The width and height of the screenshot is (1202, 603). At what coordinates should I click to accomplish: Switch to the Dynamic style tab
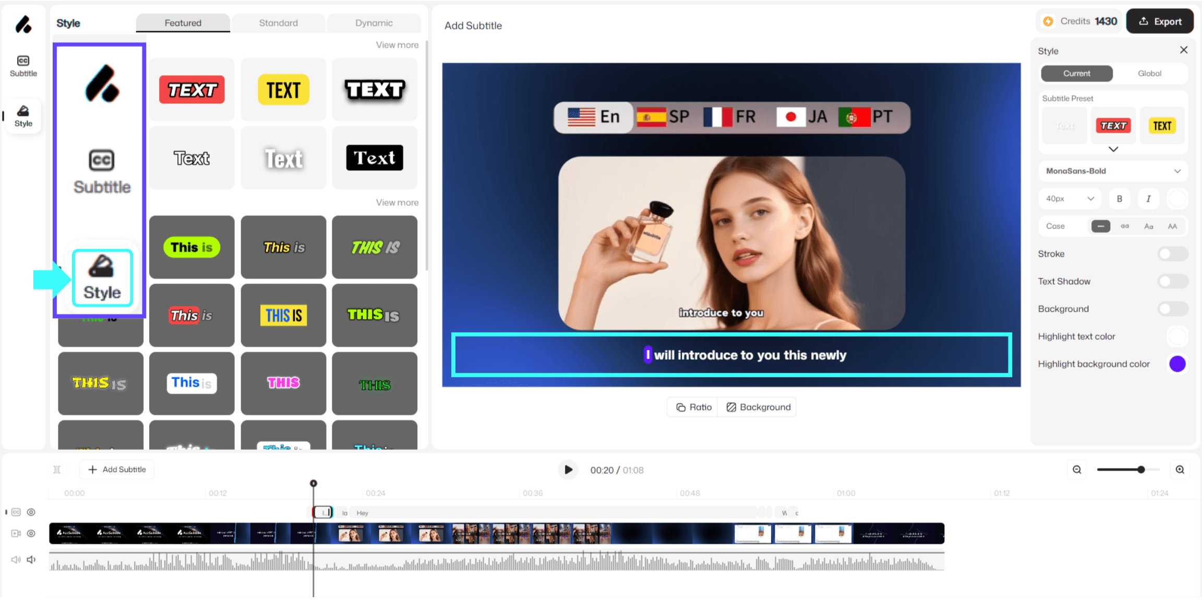374,23
